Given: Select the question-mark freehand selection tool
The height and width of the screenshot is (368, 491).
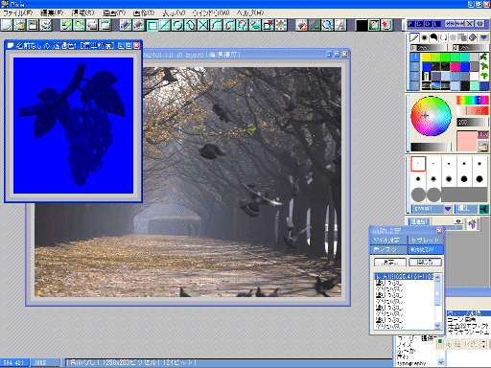Looking at the screenshot, I should [x=243, y=25].
